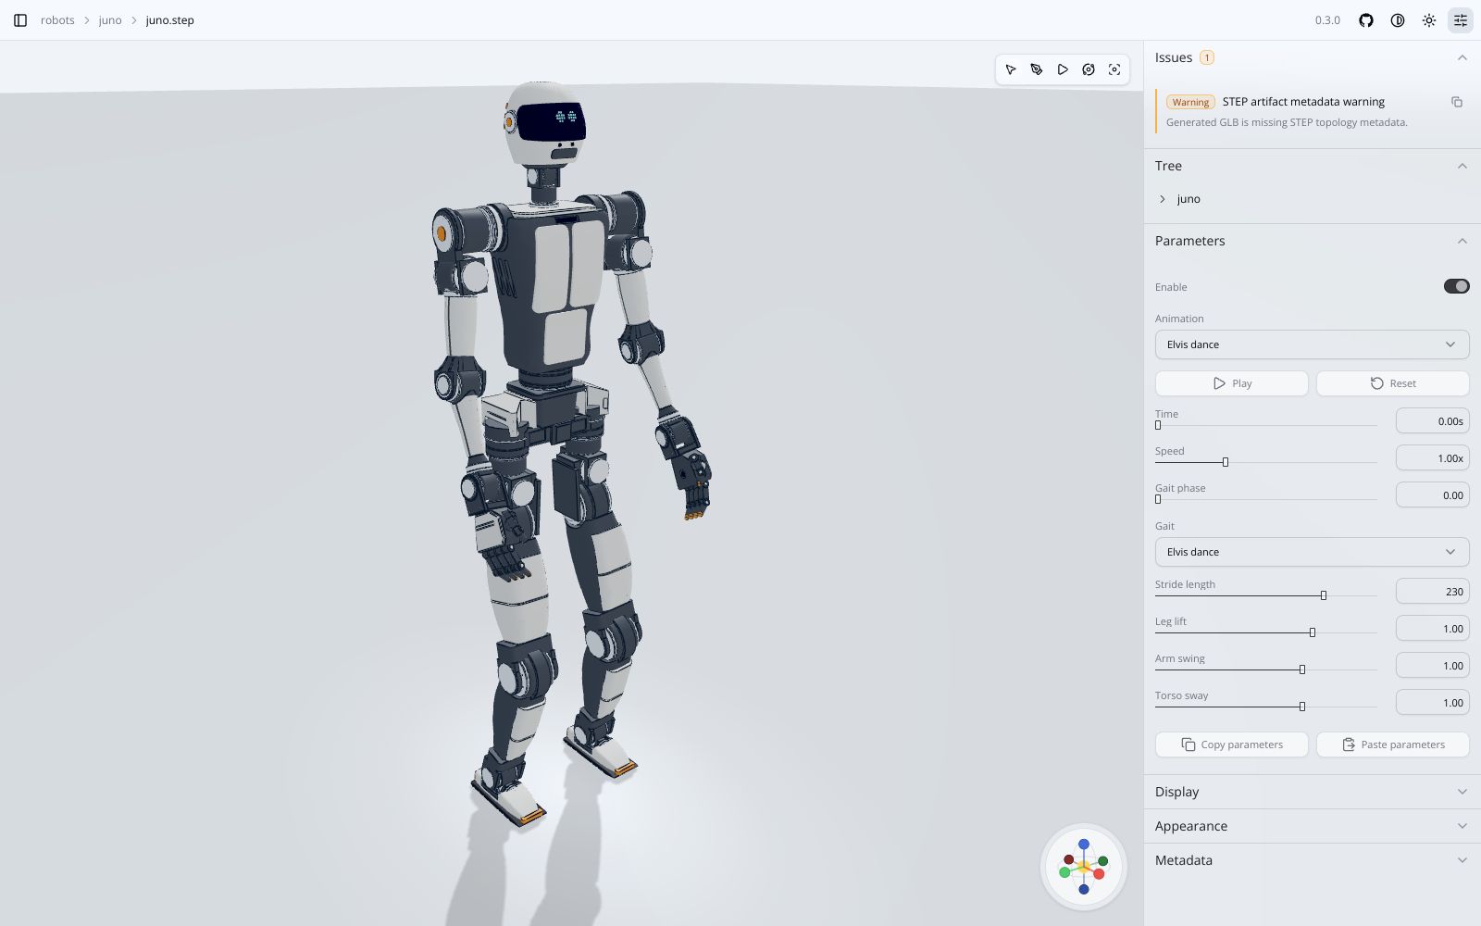The width and height of the screenshot is (1481, 926).
Task: Expand the juno tree node
Action: coord(1164,199)
